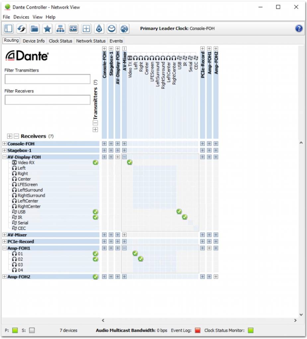Collapse all transmitters with the minus button
The width and height of the screenshot is (307, 339).
[95, 123]
